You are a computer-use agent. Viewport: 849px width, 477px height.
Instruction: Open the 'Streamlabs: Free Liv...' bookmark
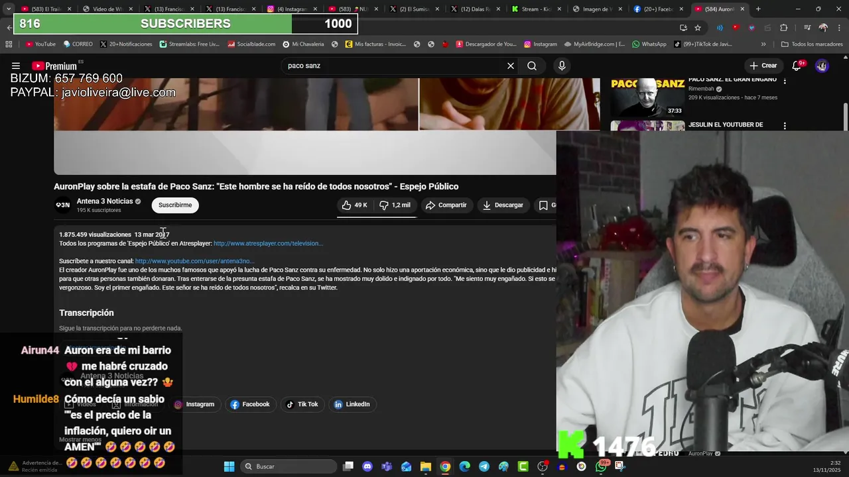(190, 44)
